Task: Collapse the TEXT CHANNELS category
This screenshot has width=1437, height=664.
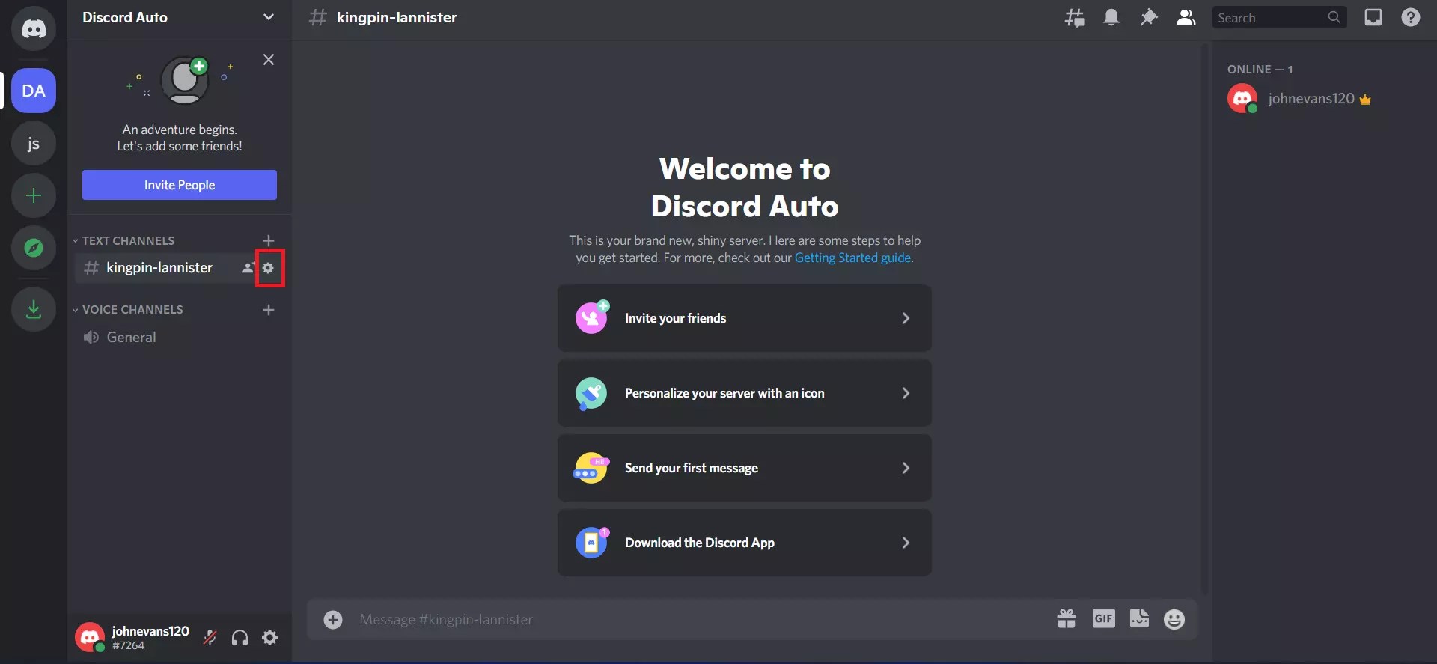Action: [124, 240]
